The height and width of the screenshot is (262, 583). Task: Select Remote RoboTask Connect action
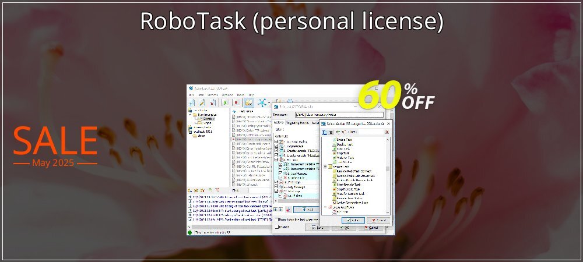pos(353,171)
